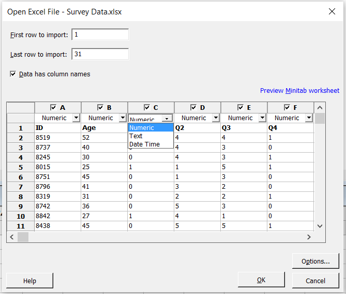Uncheck the column A import checkbox

(x=53, y=108)
